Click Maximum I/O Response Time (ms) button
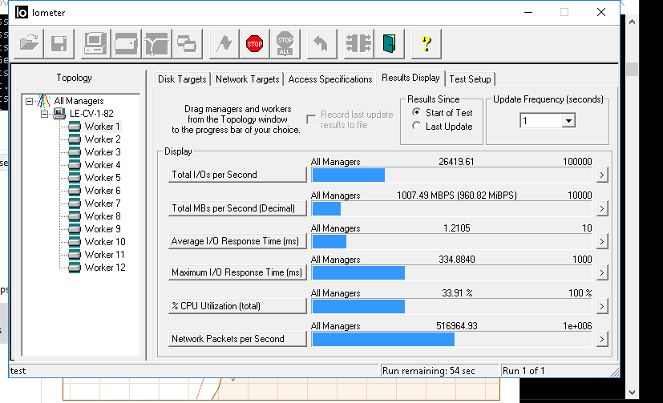This screenshot has height=403, width=663. 237,272
